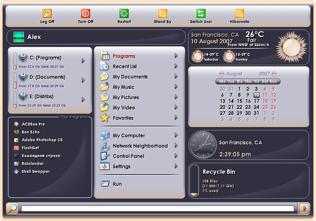Image resolution: width=316 pixels, height=221 pixels.
Task: Click the month stepper beside August
Action: pyautogui.click(x=221, y=74)
